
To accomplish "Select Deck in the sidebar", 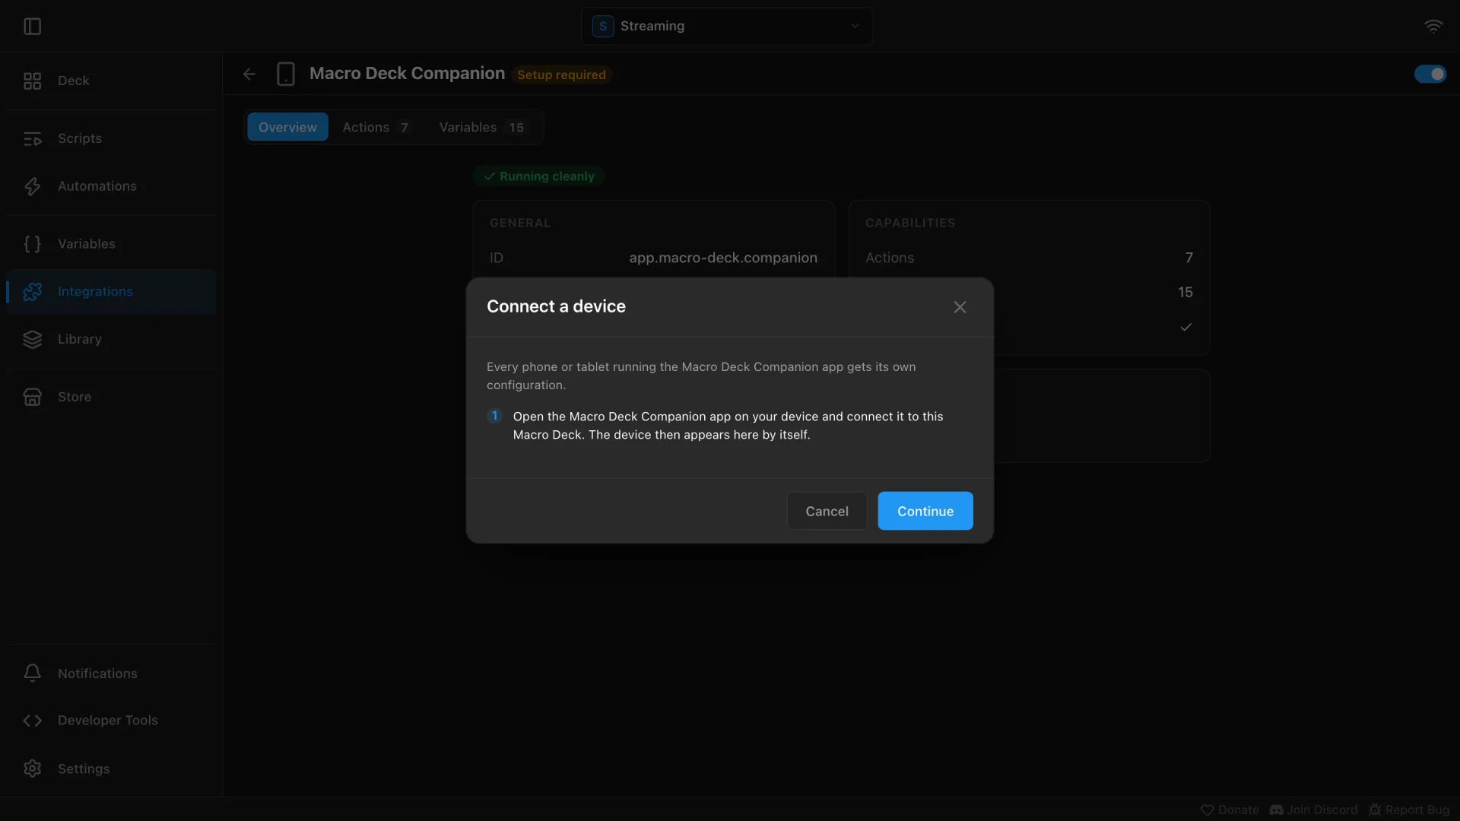I will [111, 81].
